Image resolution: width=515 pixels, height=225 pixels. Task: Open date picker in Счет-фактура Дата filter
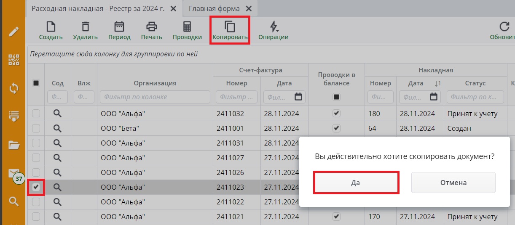298,97
